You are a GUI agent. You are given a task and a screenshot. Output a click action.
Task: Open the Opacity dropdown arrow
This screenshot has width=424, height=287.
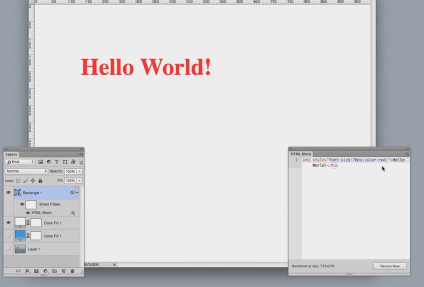pyautogui.click(x=79, y=171)
